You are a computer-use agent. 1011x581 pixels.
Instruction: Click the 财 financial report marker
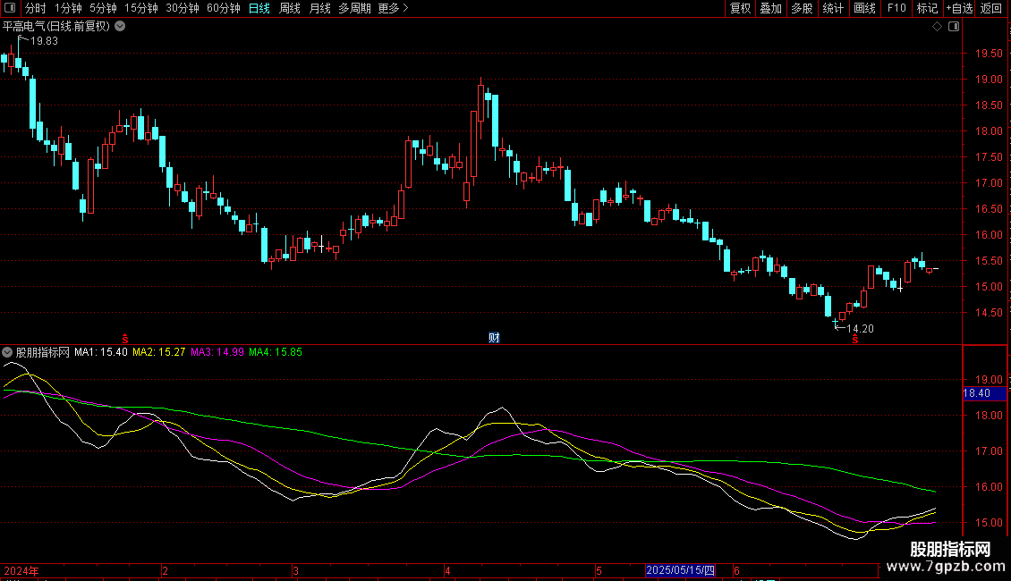pyautogui.click(x=494, y=338)
